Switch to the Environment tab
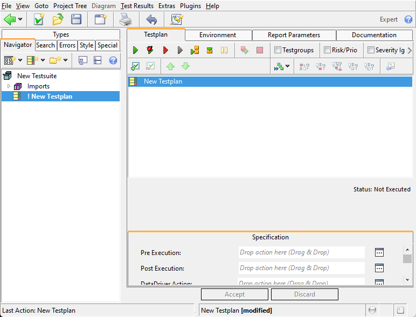Image resolution: width=416 pixels, height=317 pixels. tap(217, 35)
